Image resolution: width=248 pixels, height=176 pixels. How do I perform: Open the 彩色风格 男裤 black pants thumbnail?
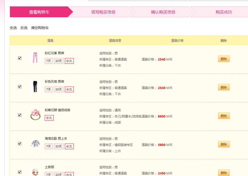pos(35,86)
